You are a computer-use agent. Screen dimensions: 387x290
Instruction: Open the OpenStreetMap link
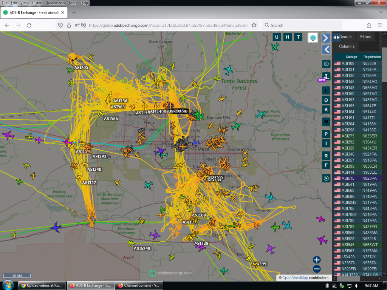click(295, 278)
